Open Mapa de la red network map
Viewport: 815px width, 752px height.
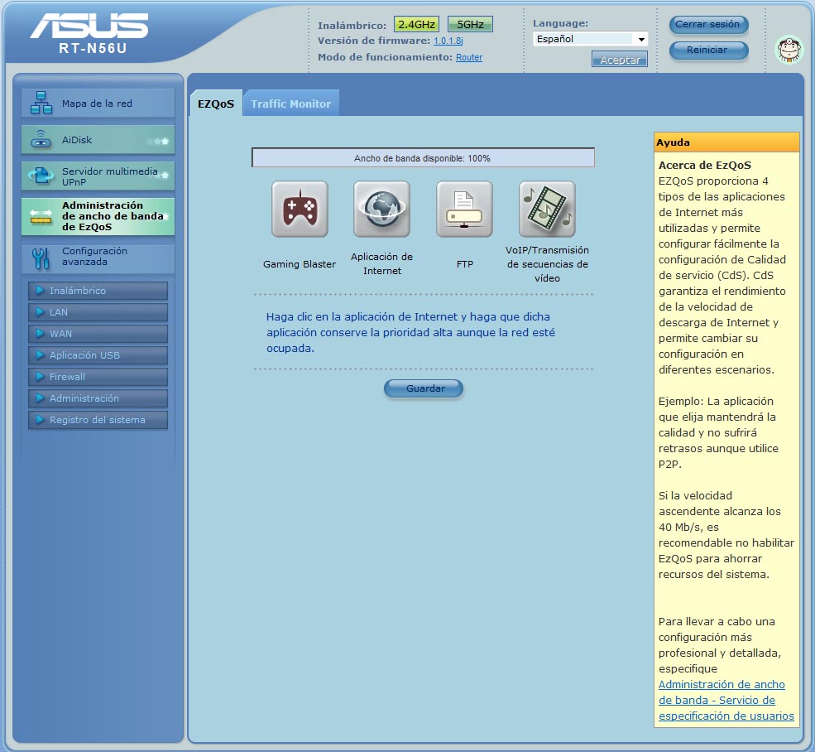98,104
